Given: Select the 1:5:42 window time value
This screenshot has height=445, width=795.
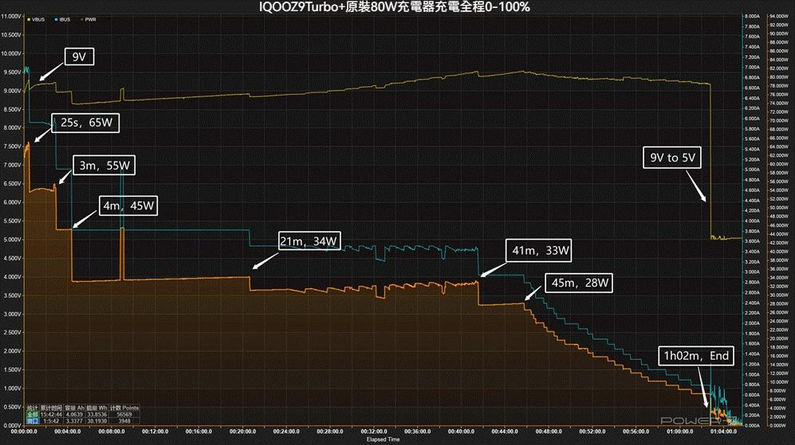Looking at the screenshot, I should click(51, 421).
